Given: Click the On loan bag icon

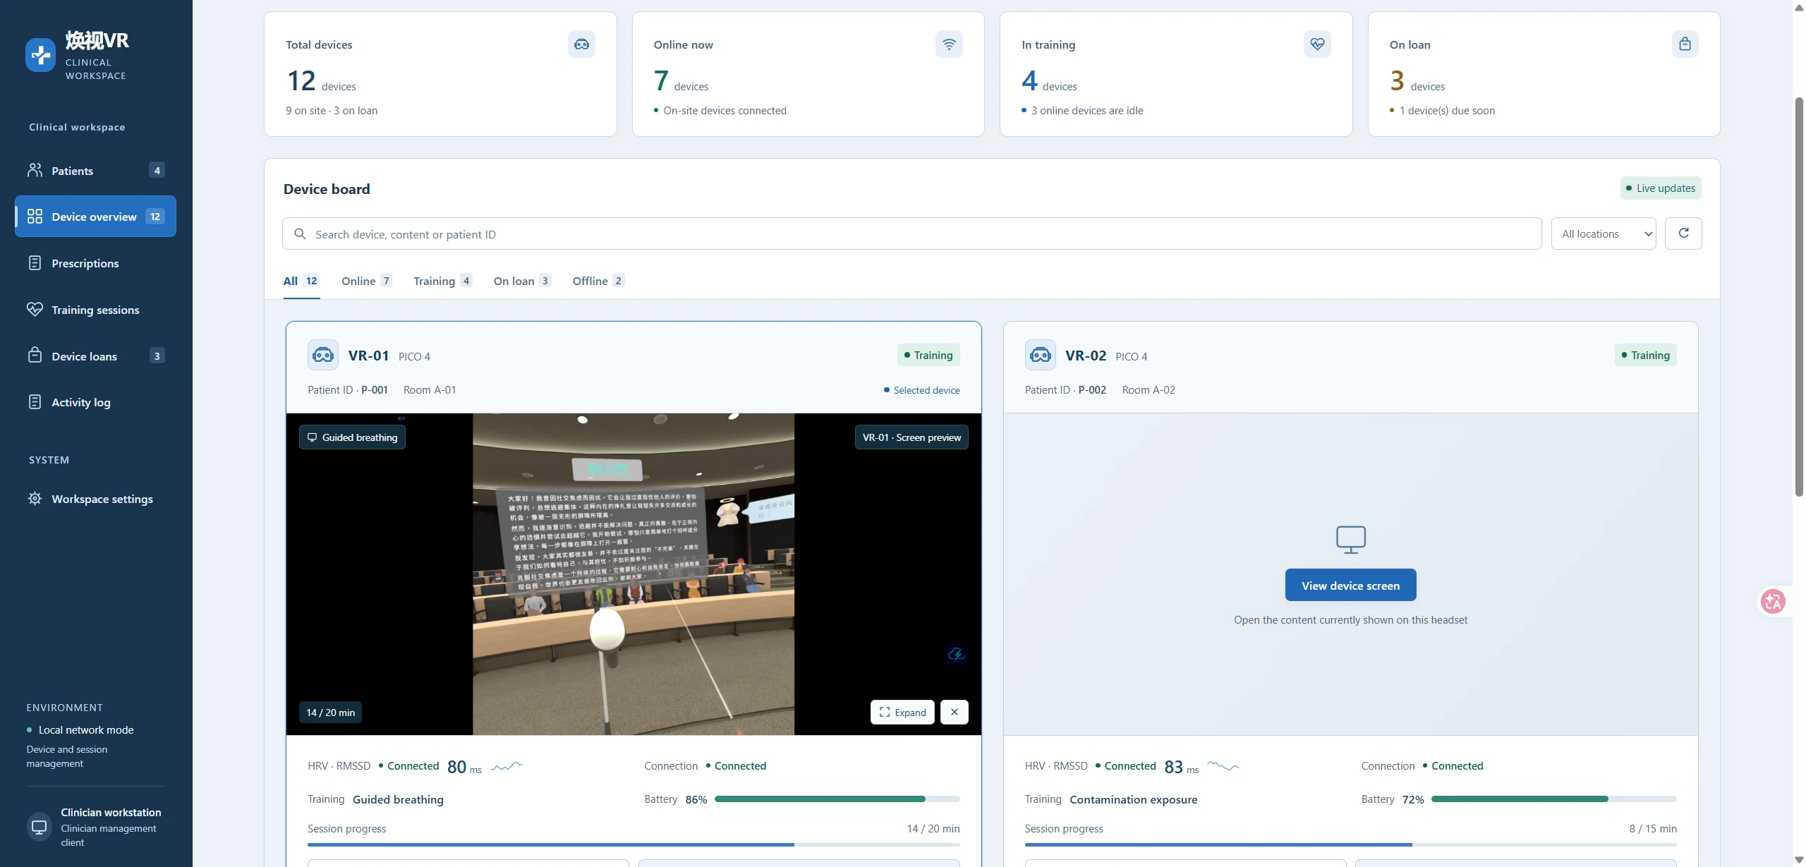Looking at the screenshot, I should coord(1685,44).
